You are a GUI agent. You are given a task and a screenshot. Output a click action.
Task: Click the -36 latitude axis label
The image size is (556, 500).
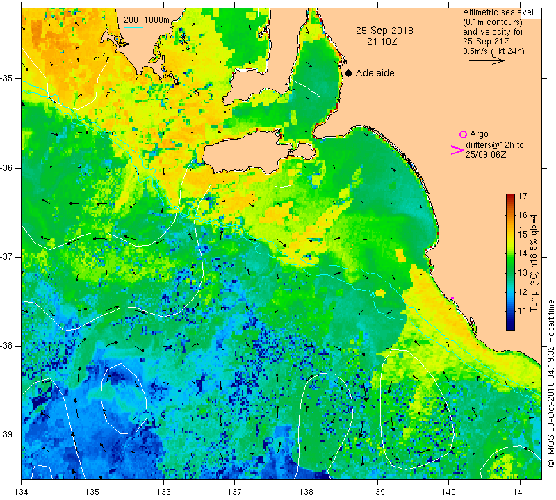point(6,167)
